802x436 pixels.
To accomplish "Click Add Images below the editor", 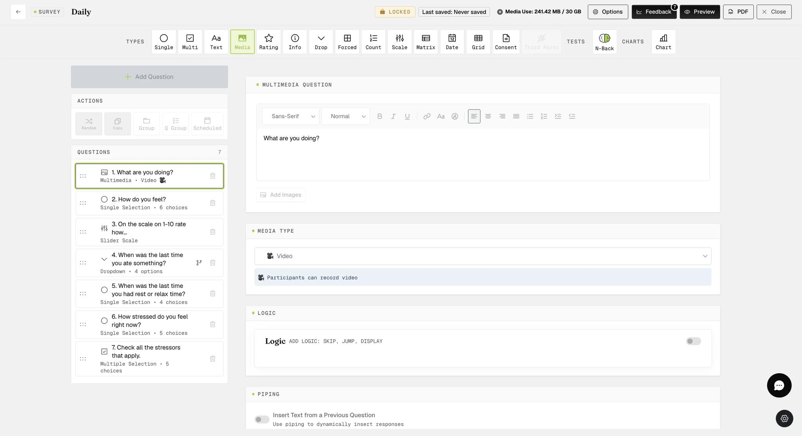I will (281, 195).
